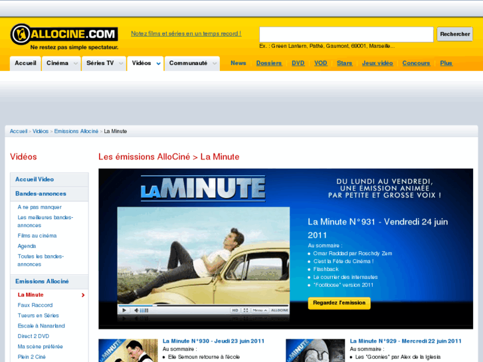Open La Minute N°931 episode title
This screenshot has width=483, height=362.
click(377, 228)
